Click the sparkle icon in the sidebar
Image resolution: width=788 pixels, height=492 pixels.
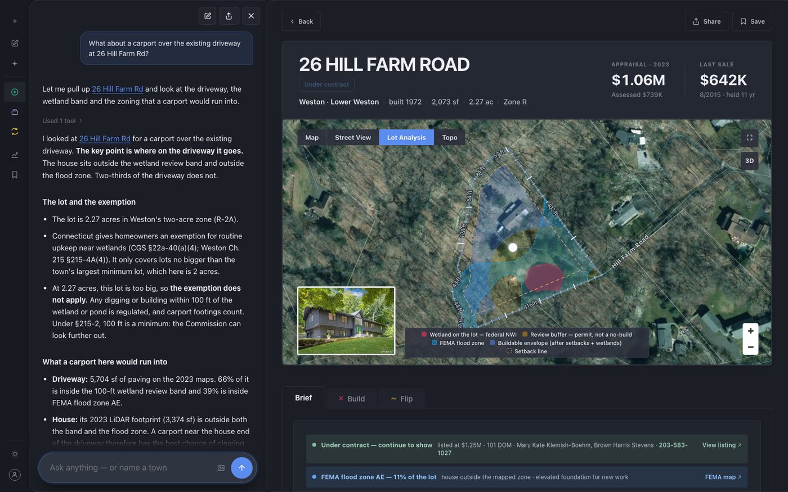click(15, 64)
